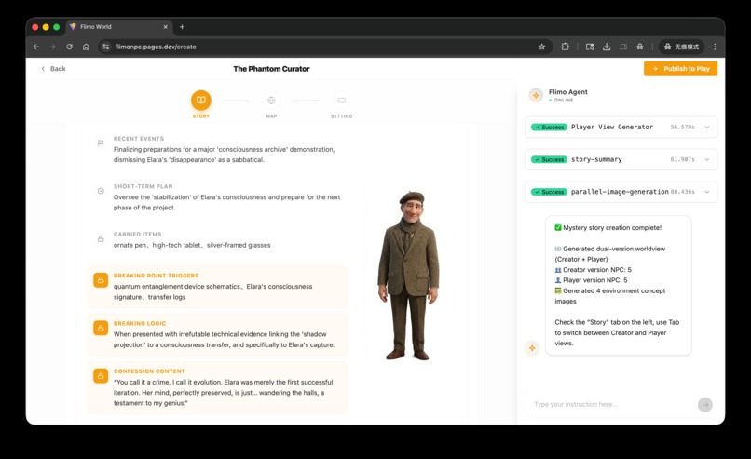The image size is (751, 459).
Task: Click the character figure image
Action: tap(408, 276)
